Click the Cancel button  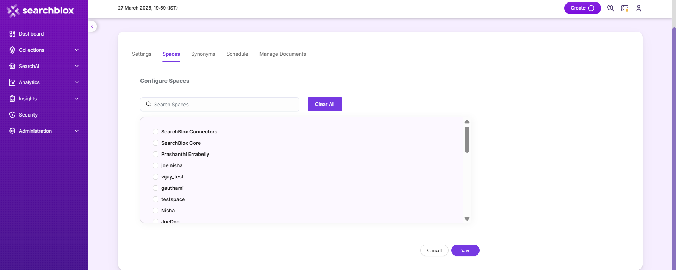[434, 250]
